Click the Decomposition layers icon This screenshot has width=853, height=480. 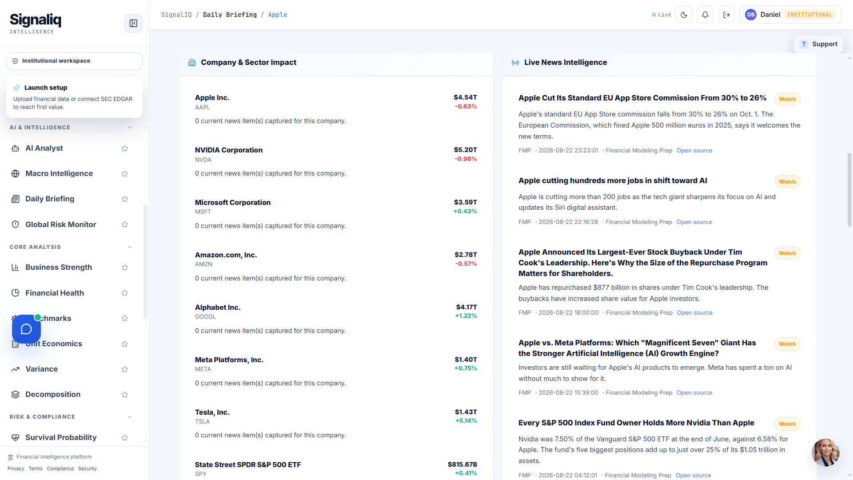click(x=16, y=395)
